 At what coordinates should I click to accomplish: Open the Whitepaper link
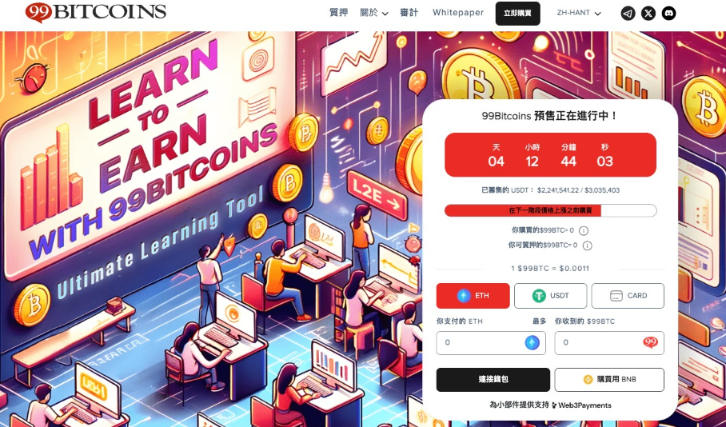pyautogui.click(x=458, y=13)
